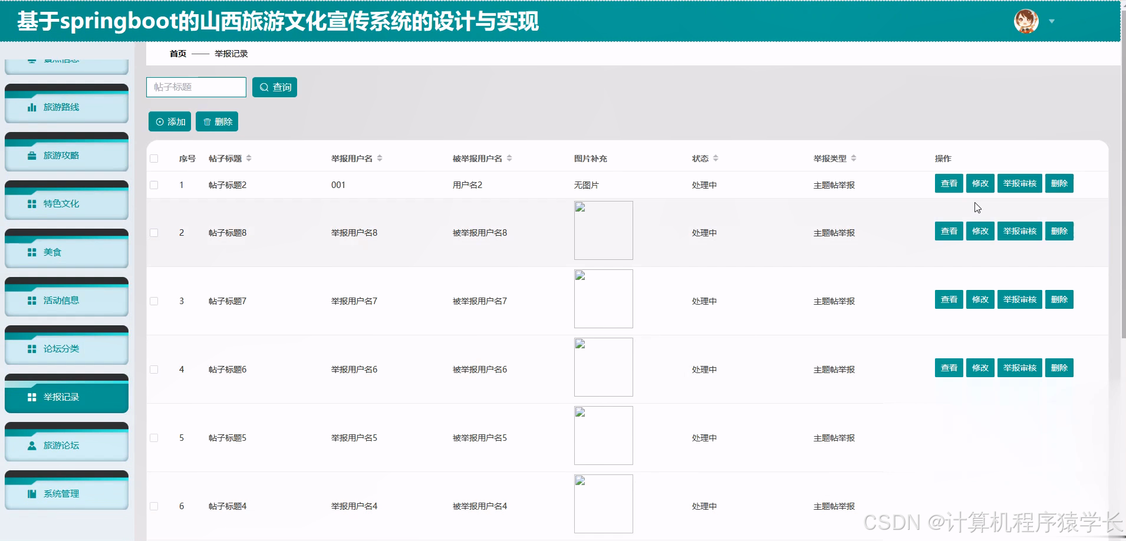The height and width of the screenshot is (541, 1126).
Task: Click inside the 帖子标题 search input field
Action: (x=196, y=87)
